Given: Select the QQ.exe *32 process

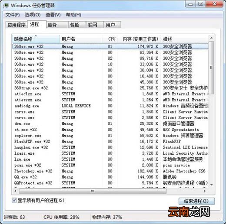Looking at the screenshot, I should coord(110,177).
